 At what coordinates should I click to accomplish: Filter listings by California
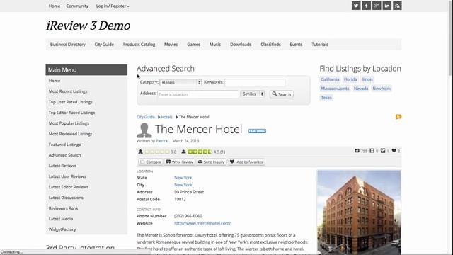(330, 79)
